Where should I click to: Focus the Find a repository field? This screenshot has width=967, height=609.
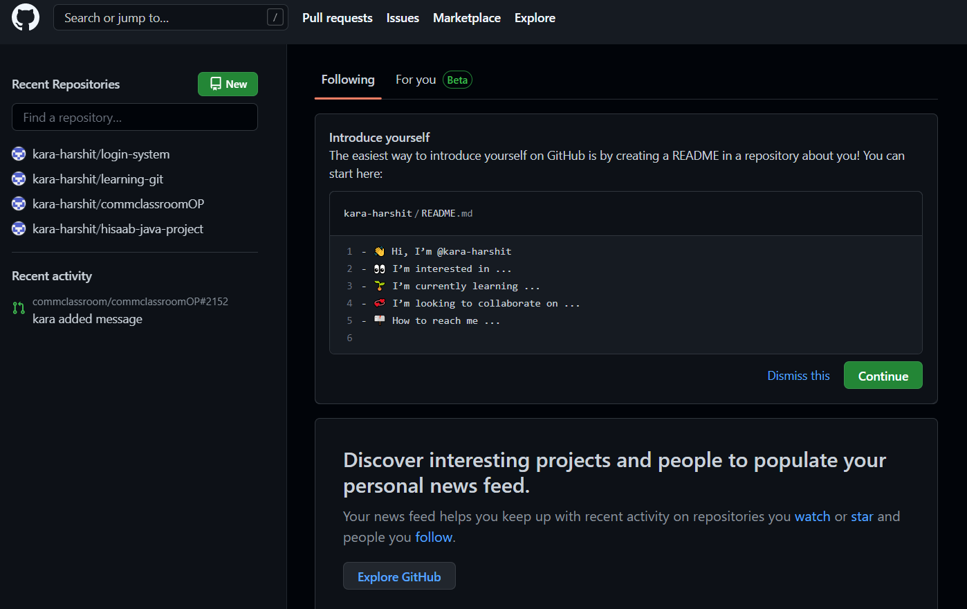tap(135, 117)
